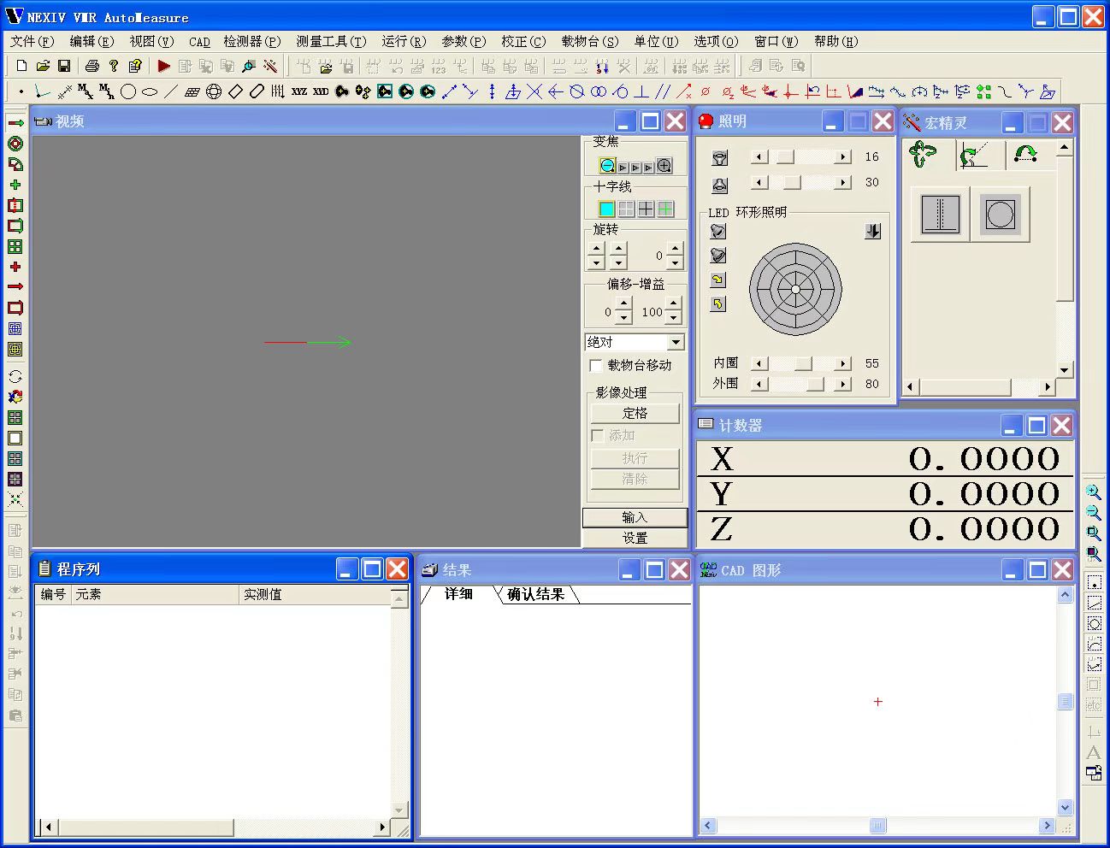Click the green target icon in left sidebar
This screenshot has width=1110, height=848.
tap(15, 144)
